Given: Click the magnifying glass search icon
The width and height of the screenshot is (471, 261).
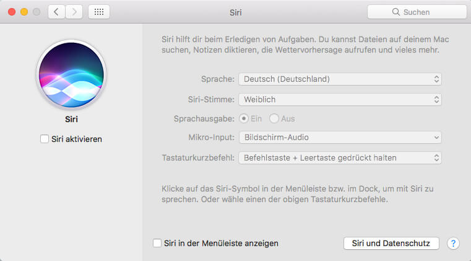Looking at the screenshot, I should coord(396,12).
